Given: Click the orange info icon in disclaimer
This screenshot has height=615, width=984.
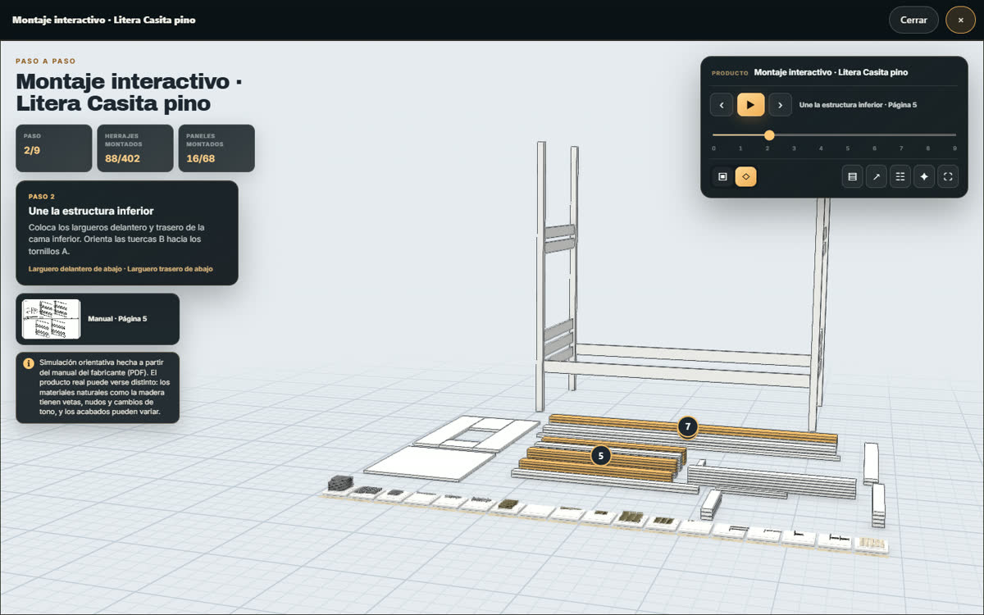Looking at the screenshot, I should click(x=29, y=363).
